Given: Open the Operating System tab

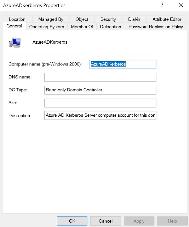Looking at the screenshot, I should tap(47, 27).
